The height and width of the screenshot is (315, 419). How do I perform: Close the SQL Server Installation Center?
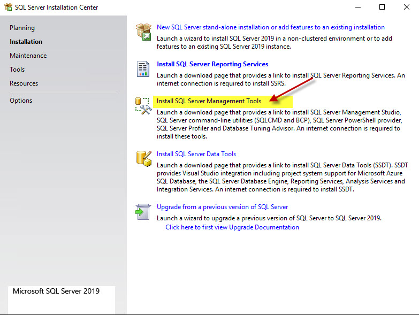click(x=407, y=7)
